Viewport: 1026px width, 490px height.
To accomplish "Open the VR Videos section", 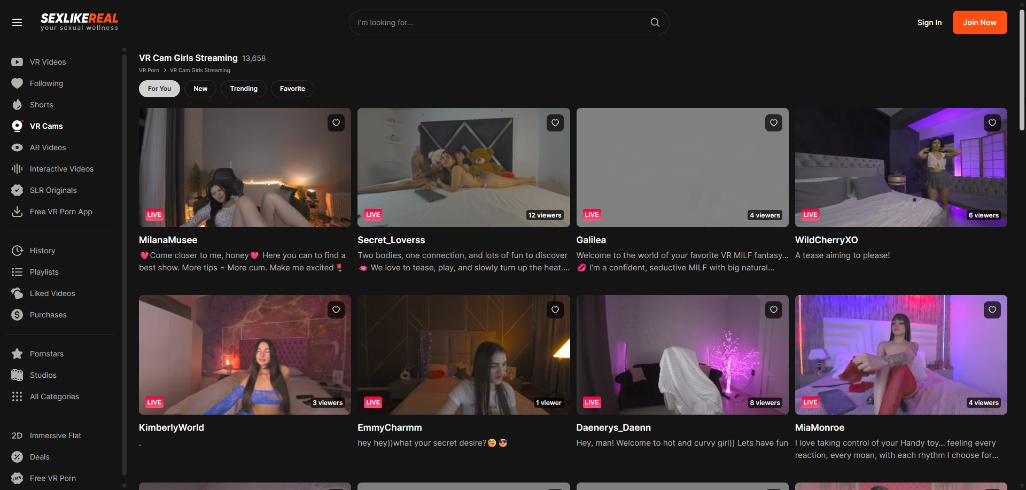I will [47, 62].
